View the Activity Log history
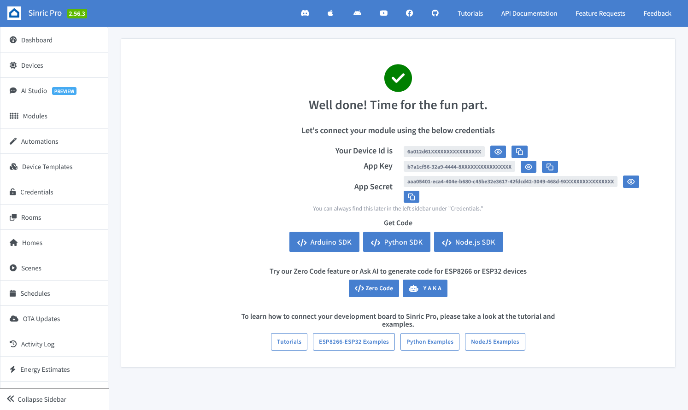The height and width of the screenshot is (410, 688). pyautogui.click(x=54, y=344)
